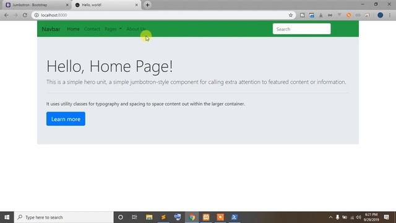This screenshot has width=396, height=223.
Task: Open XAMPP from the taskbar
Action: [x=206, y=217]
